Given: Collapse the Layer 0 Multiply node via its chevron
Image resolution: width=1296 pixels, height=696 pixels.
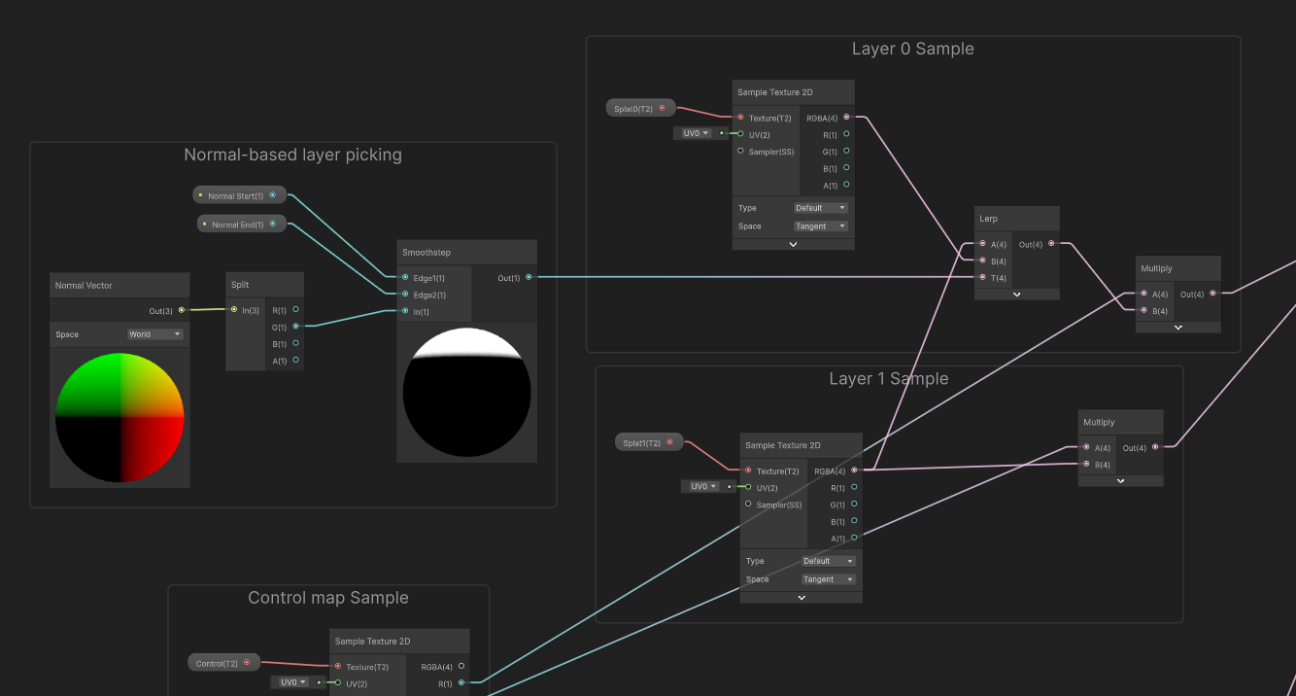Looking at the screenshot, I should [x=1177, y=325].
